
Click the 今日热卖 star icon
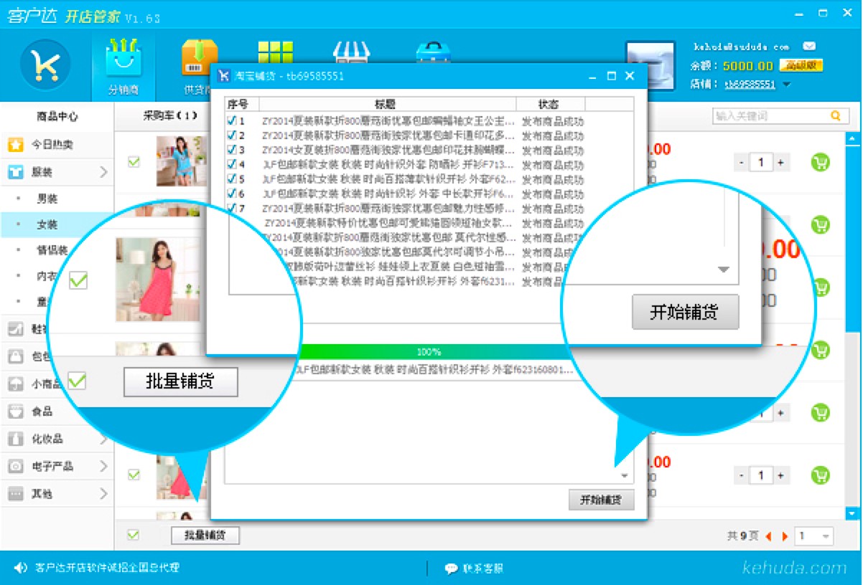[x=15, y=145]
